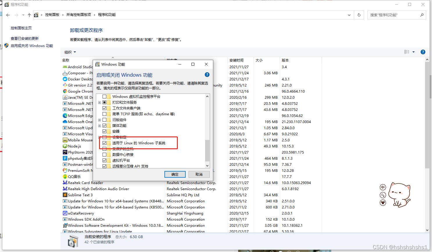Open recent locations dropdown arrow

click(x=23, y=15)
